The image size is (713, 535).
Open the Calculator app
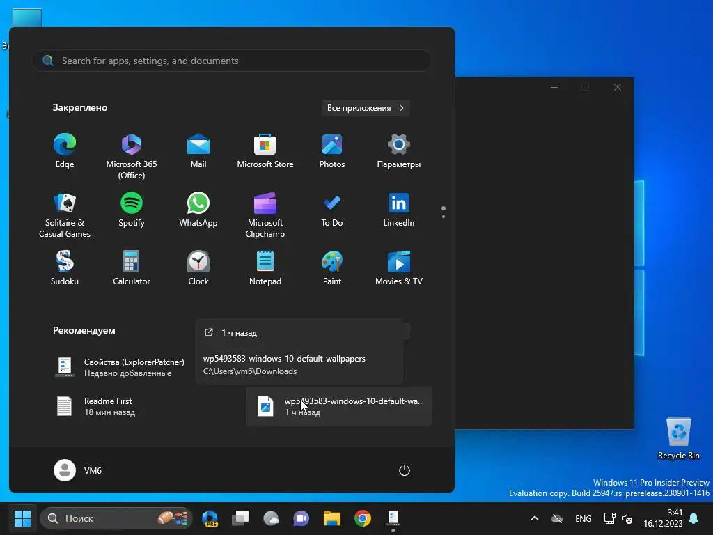coord(132,268)
